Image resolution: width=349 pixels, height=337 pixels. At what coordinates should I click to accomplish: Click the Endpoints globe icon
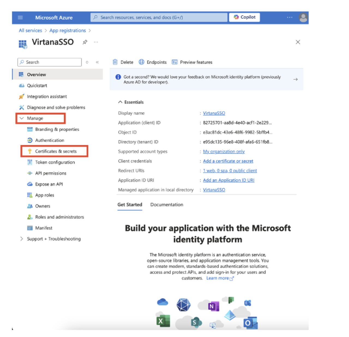tap(141, 62)
